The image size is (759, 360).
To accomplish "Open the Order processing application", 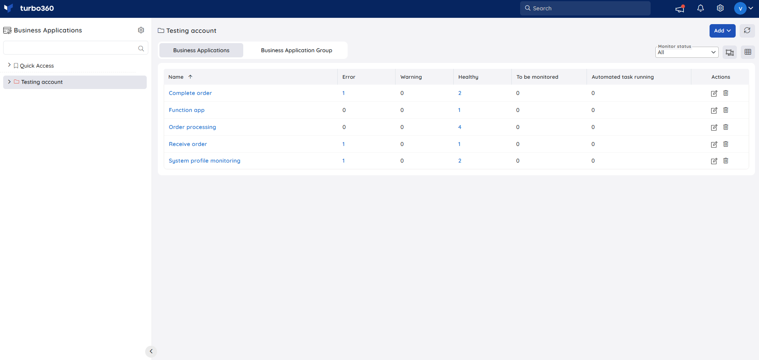I will point(192,127).
